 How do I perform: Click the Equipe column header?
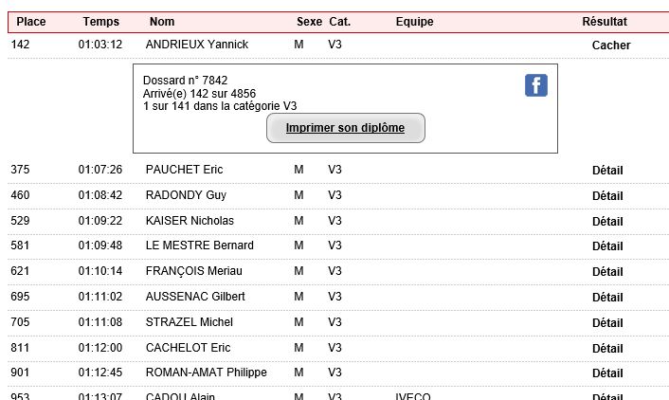[414, 22]
